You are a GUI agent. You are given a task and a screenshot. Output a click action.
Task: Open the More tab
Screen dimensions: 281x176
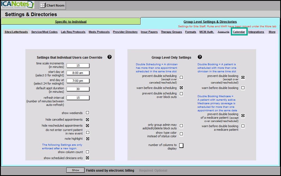tap(272, 32)
